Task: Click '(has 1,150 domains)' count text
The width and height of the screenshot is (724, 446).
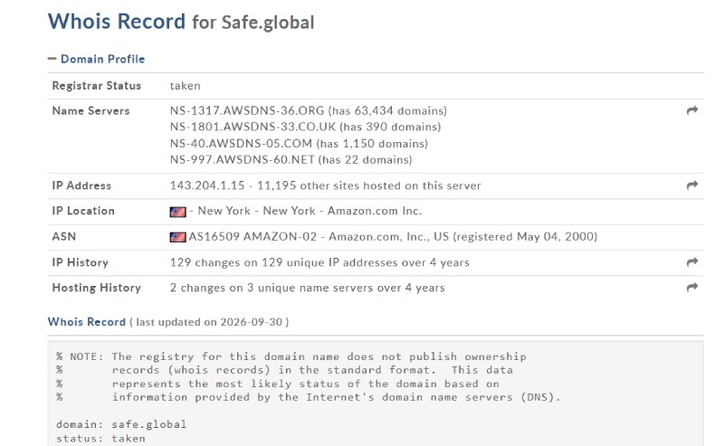Action: [372, 144]
